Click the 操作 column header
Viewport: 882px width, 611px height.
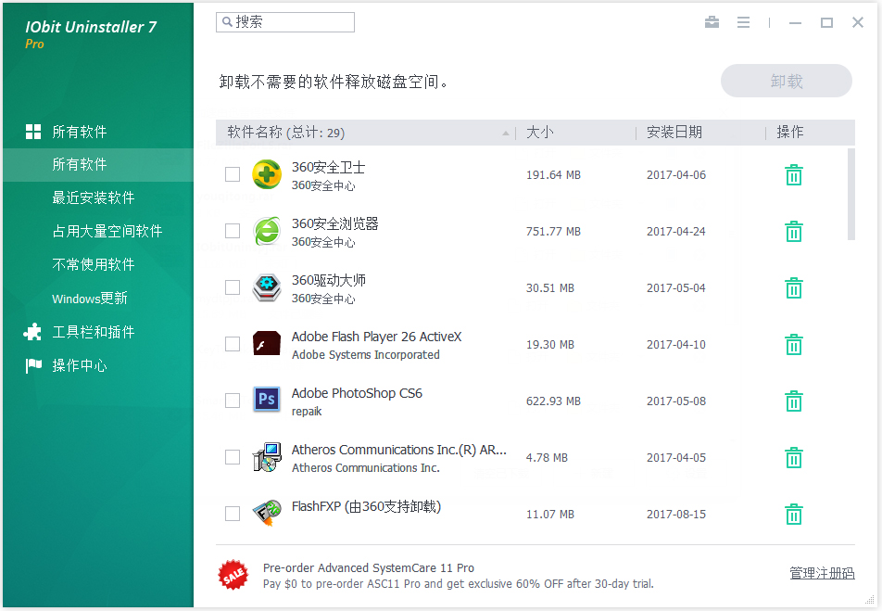pyautogui.click(x=789, y=133)
